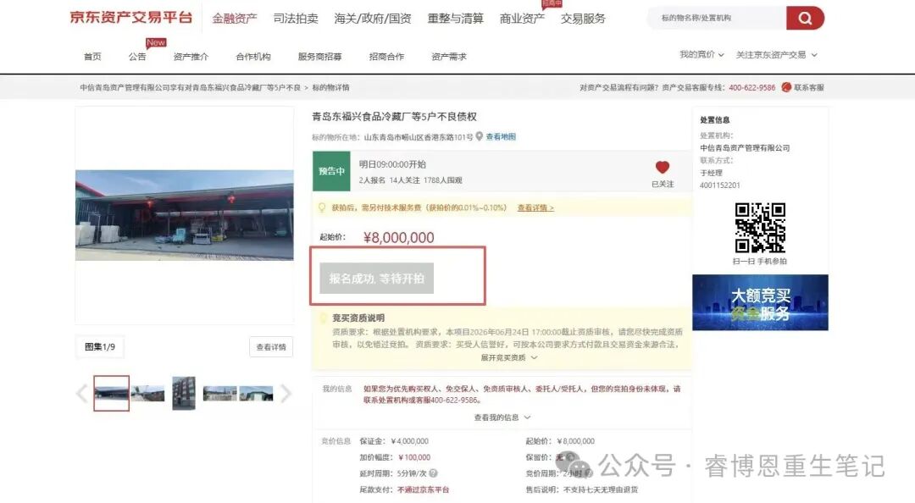Expand 查看我的信息 section
Viewport: 915px width, 503px height.
[x=502, y=417]
